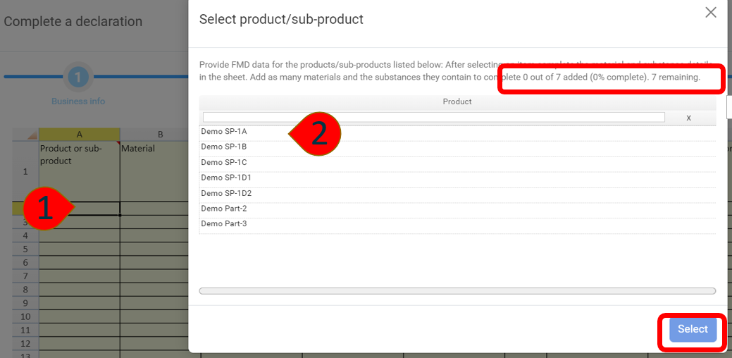Screen dimensions: 732x358
Task: Close the Select product/sub-product dialog
Action: pos(711,12)
